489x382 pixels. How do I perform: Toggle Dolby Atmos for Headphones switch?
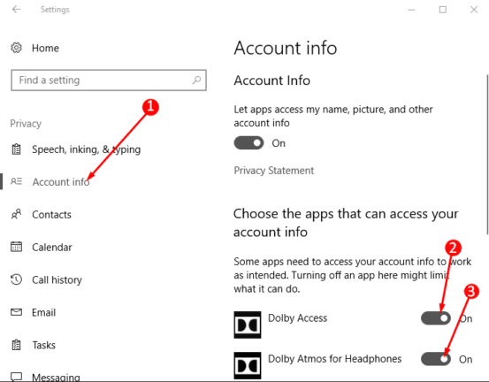click(436, 359)
